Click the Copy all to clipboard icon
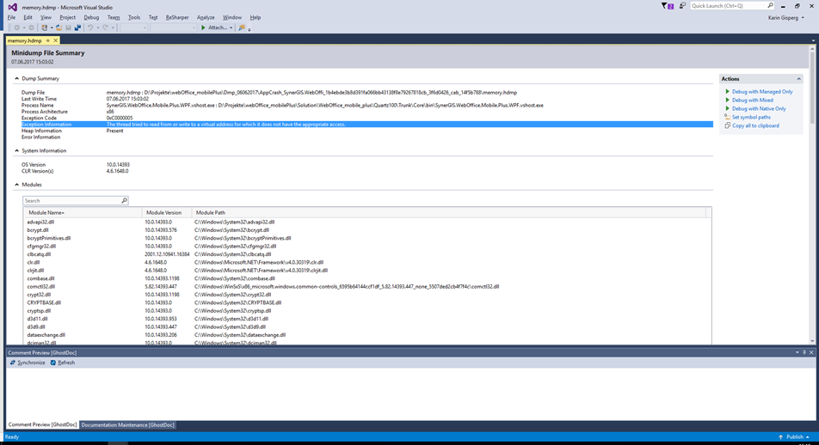The image size is (819, 445). click(727, 125)
